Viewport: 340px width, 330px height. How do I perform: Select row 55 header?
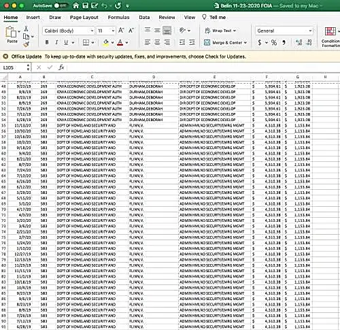coord(3,125)
